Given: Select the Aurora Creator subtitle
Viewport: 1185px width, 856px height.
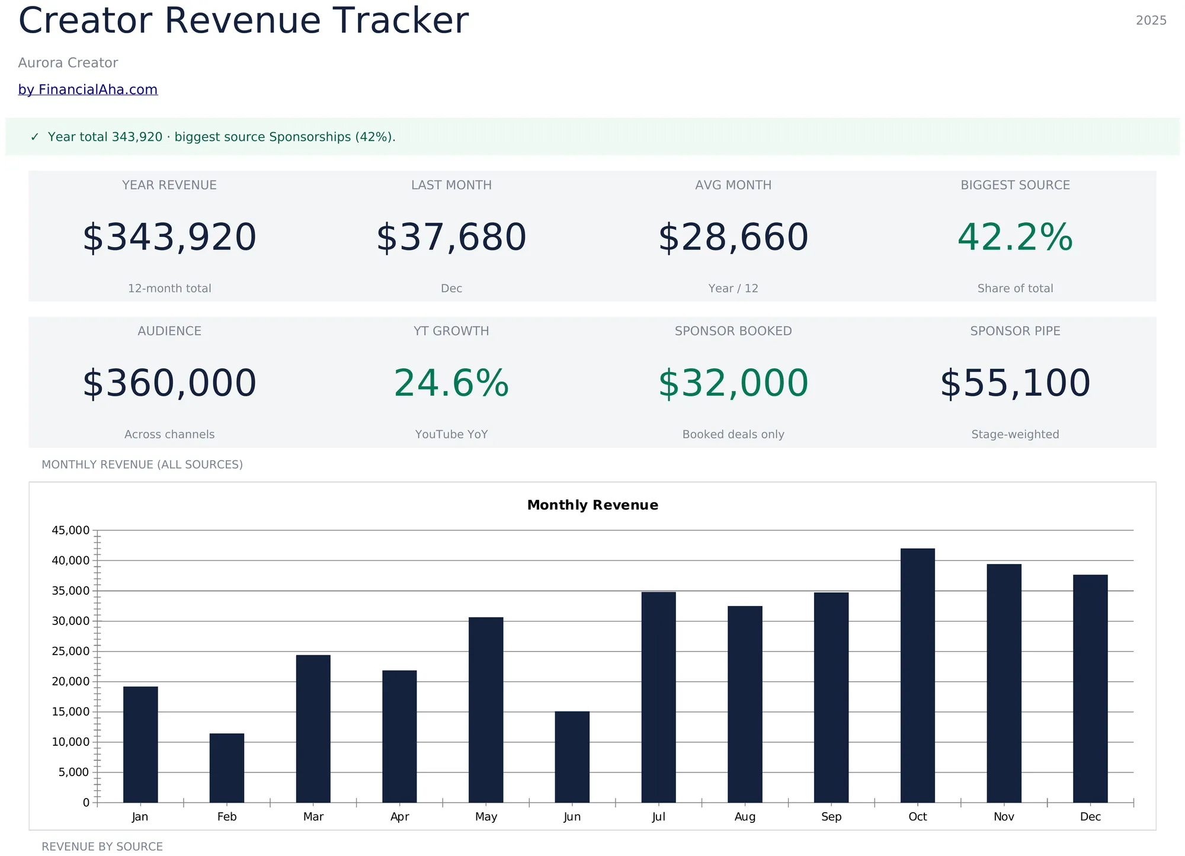Looking at the screenshot, I should click(x=68, y=63).
